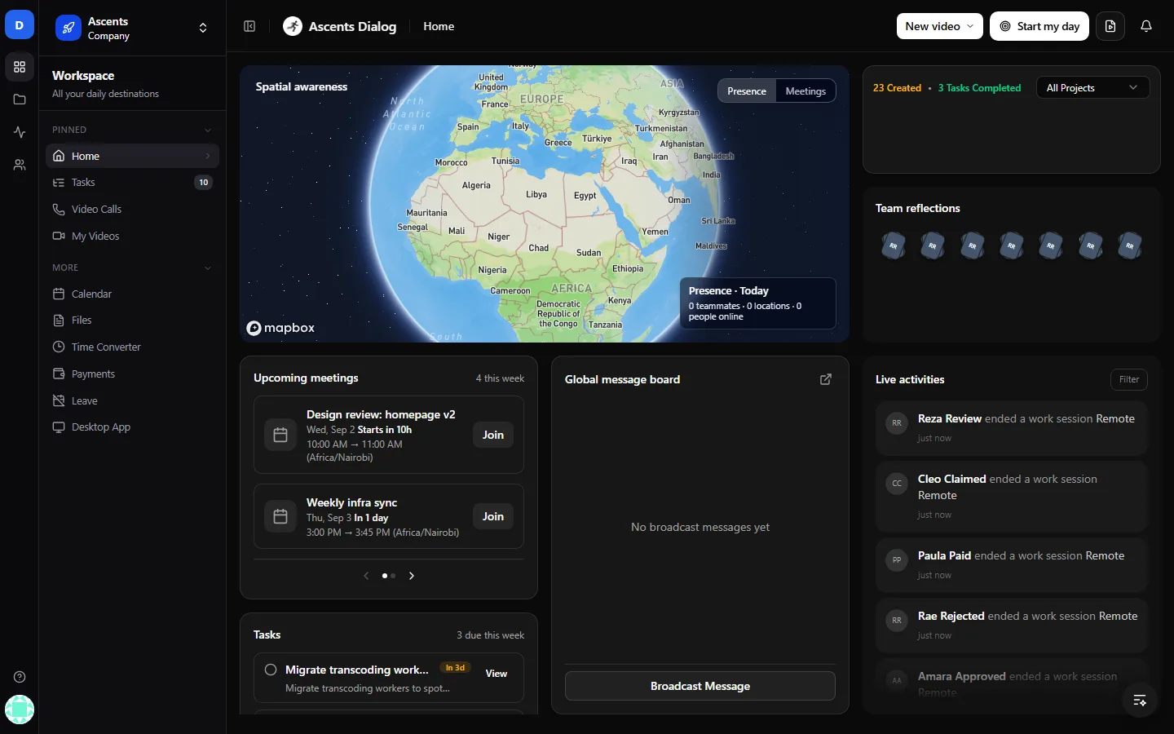Mark Migrate transcoding task complete
1174x734 pixels.
tap(271, 670)
